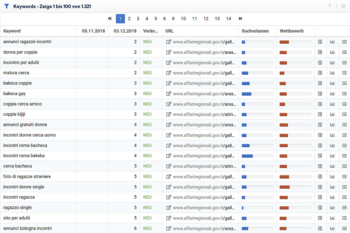
Task: Click list icon in 'matura cerca' row
Action: pos(344,73)
